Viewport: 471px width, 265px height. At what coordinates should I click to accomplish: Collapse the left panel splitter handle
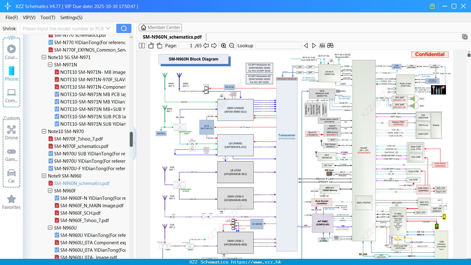pos(135,143)
